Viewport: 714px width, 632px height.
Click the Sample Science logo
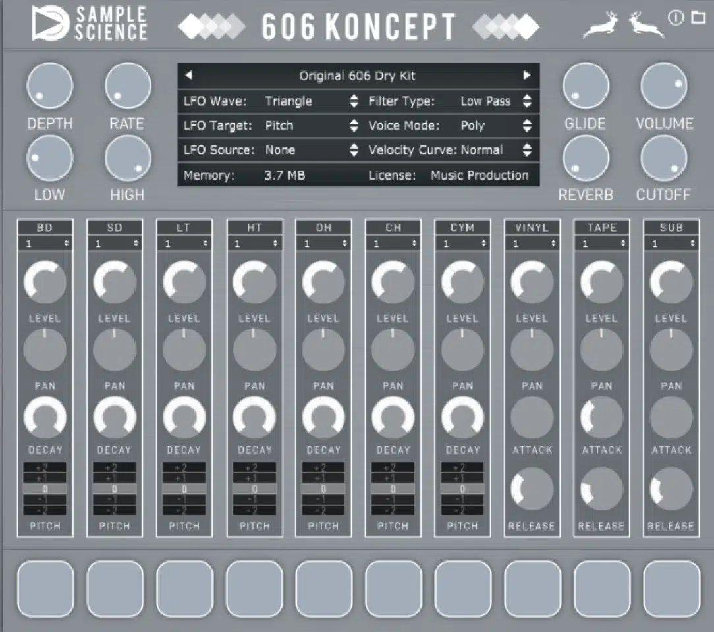pos(90,23)
